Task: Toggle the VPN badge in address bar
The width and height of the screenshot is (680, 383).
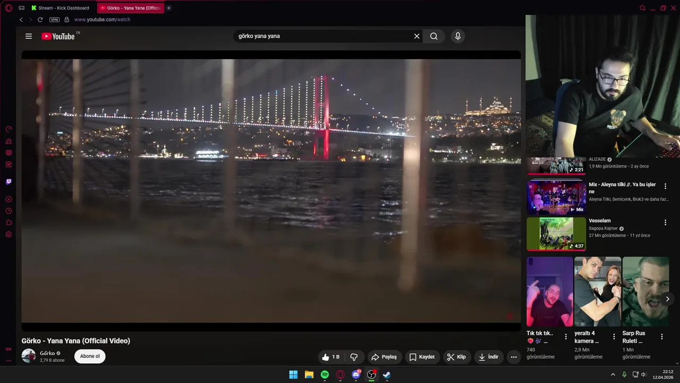Action: pyautogui.click(x=54, y=20)
